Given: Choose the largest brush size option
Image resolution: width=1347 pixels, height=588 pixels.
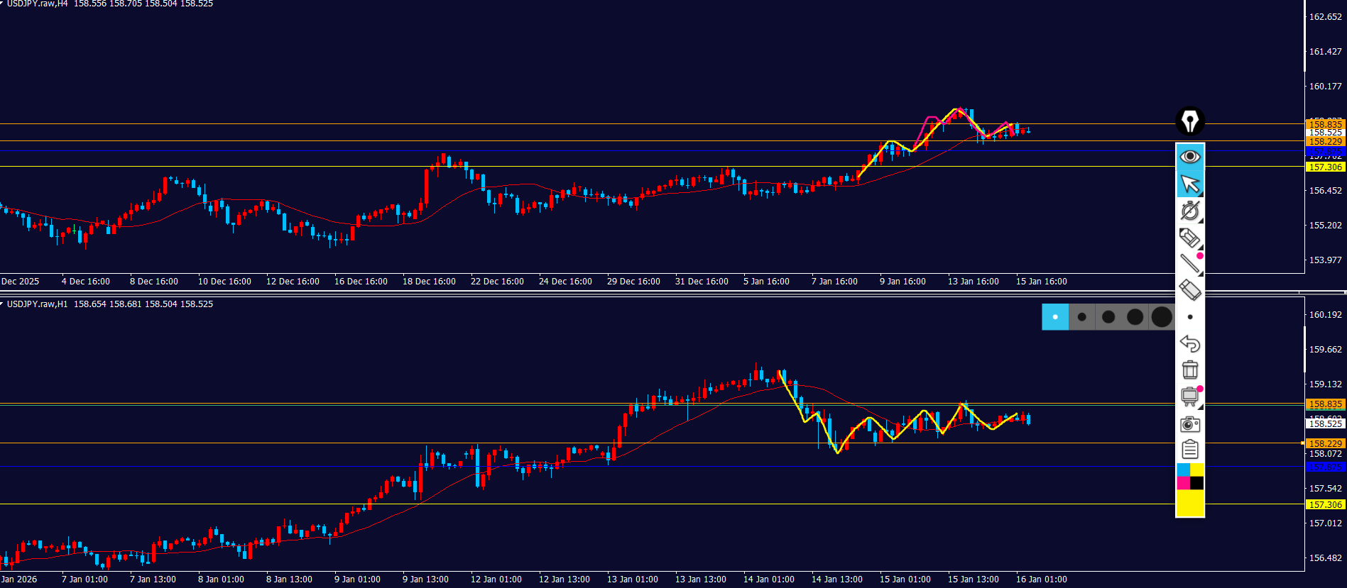Looking at the screenshot, I should click(x=1162, y=317).
